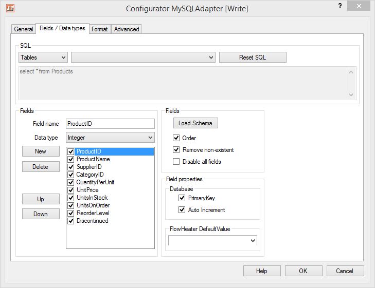Select the UnitPrice list entry
The width and height of the screenshot is (375, 288).
click(x=87, y=190)
